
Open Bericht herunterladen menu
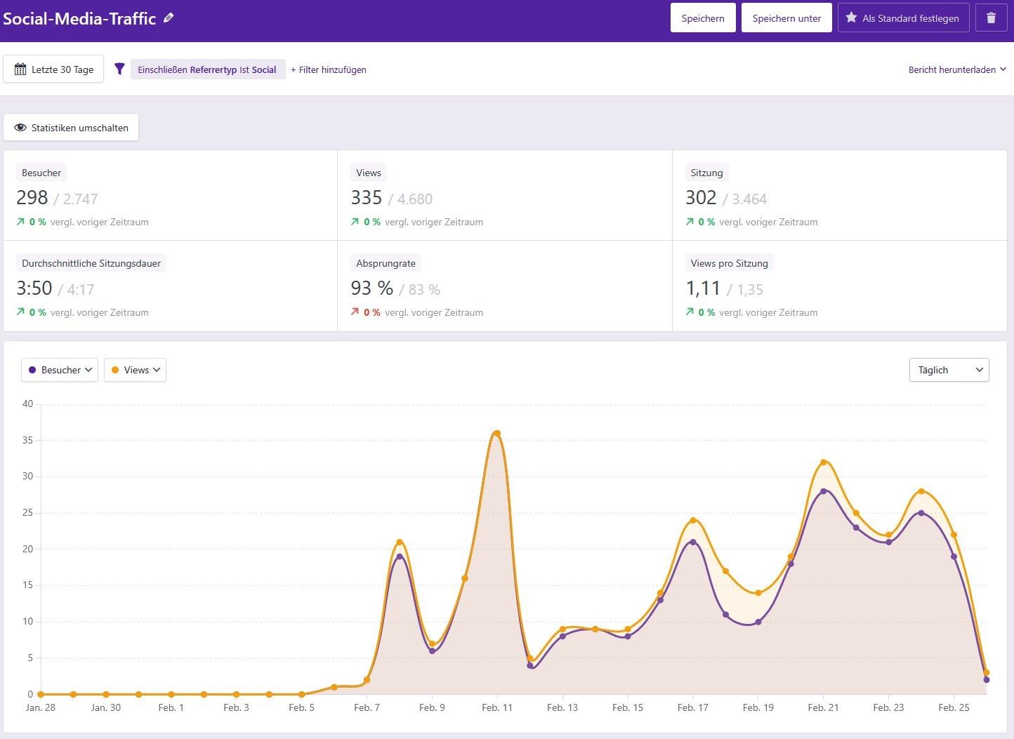956,69
